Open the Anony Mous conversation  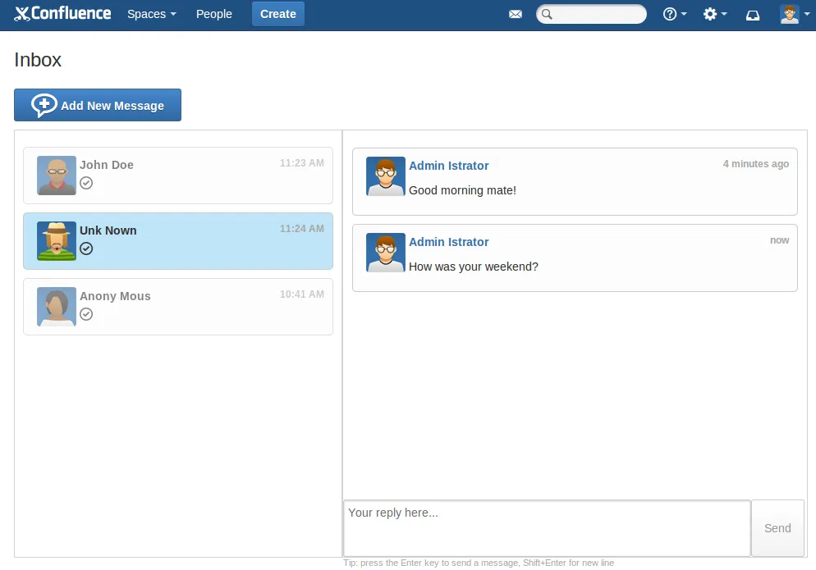pyautogui.click(x=178, y=306)
